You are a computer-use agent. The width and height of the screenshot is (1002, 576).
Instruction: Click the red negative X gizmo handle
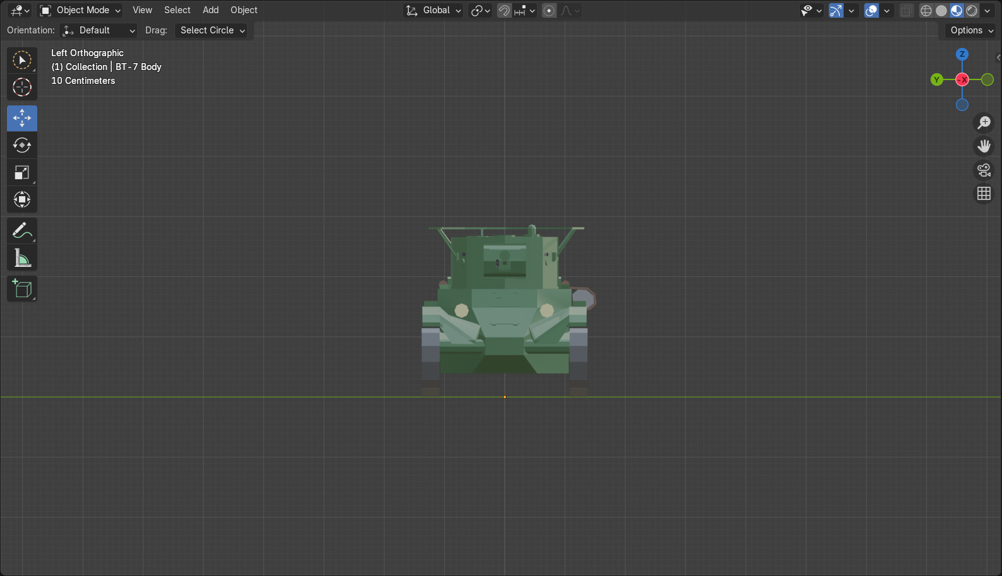[962, 79]
